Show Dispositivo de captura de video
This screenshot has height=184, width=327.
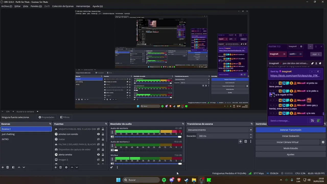pos(98,149)
